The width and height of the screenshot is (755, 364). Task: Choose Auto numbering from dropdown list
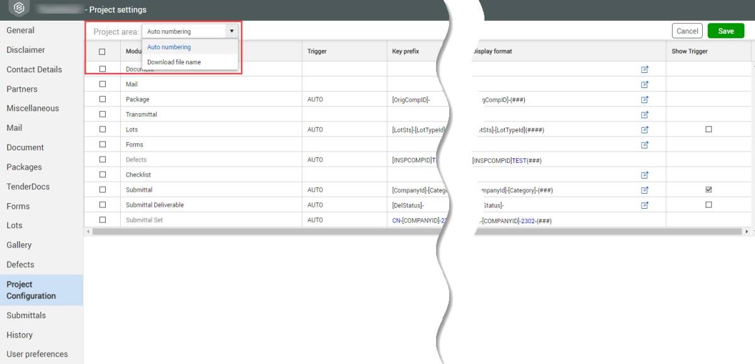[x=190, y=47]
